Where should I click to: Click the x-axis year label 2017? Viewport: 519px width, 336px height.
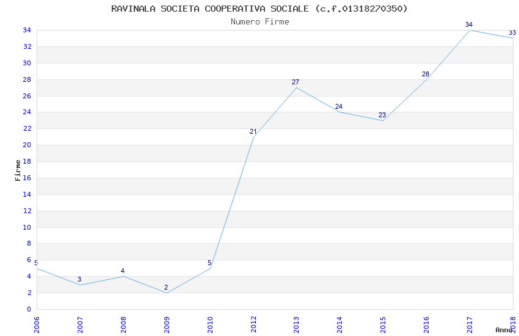pos(470,325)
